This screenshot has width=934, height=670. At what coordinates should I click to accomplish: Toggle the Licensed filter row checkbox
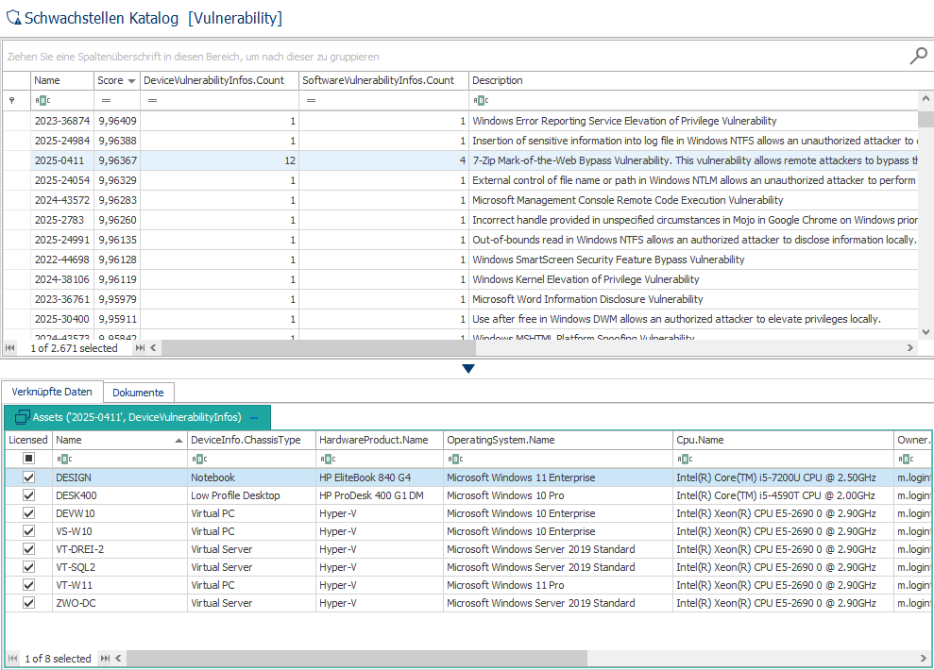pos(28,459)
